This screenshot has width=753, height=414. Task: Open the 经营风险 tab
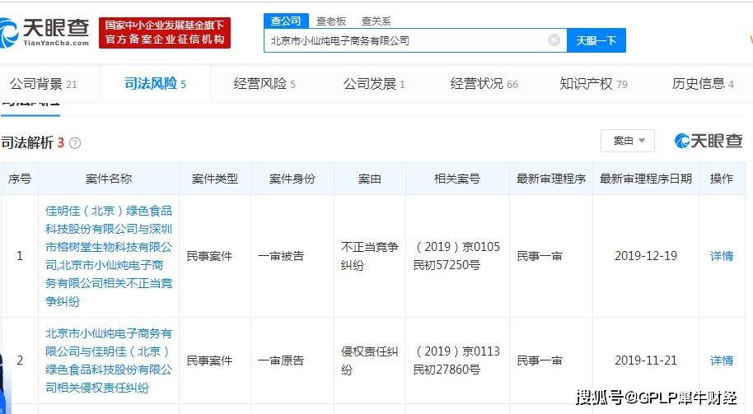(264, 83)
